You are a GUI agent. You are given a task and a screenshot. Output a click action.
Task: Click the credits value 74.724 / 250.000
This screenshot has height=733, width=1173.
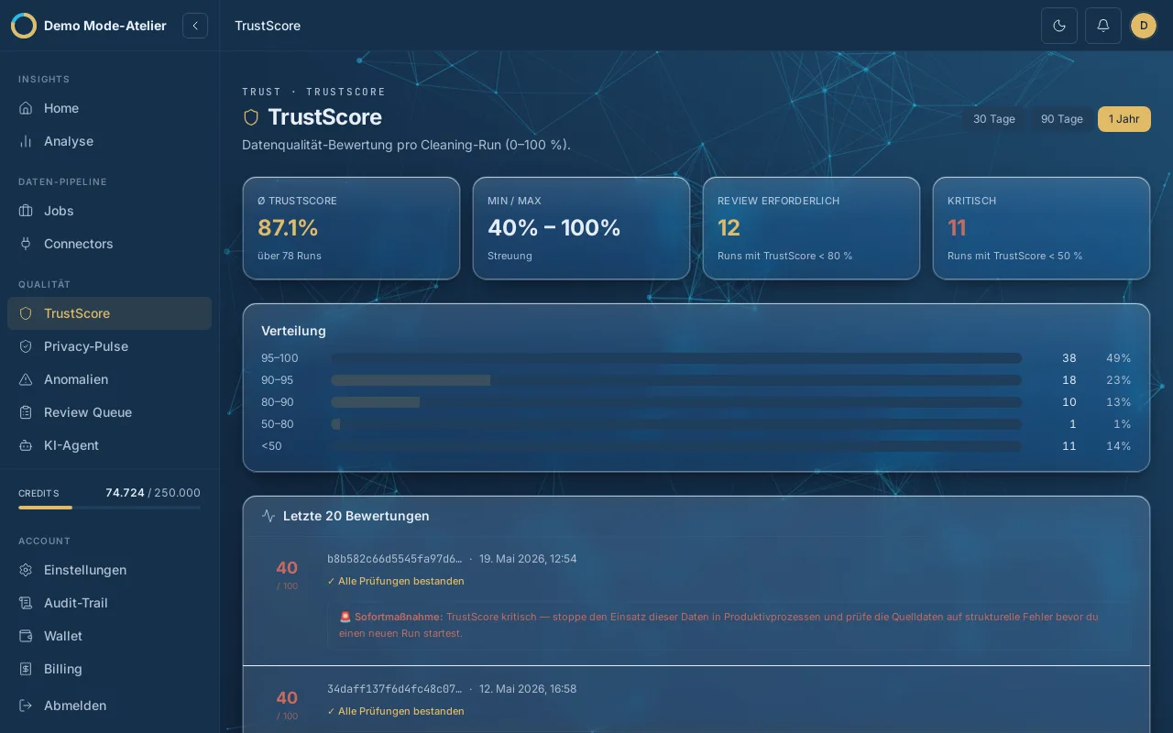tap(153, 493)
